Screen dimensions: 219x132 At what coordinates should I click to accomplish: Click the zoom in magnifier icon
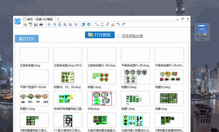pos(65,25)
